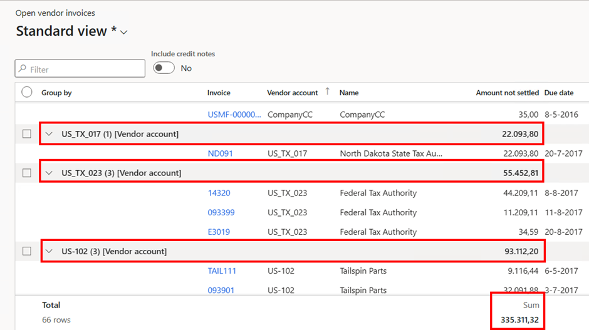This screenshot has width=589, height=330.
Task: Open invoice link TAIL111
Action: point(222,271)
